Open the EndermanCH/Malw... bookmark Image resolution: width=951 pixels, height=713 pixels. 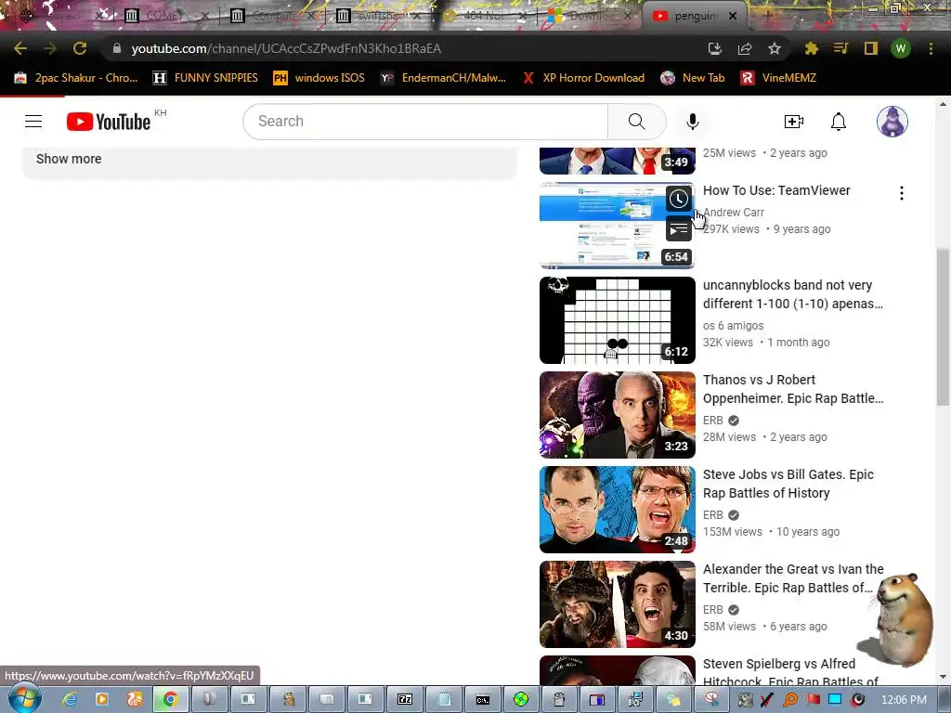click(443, 78)
